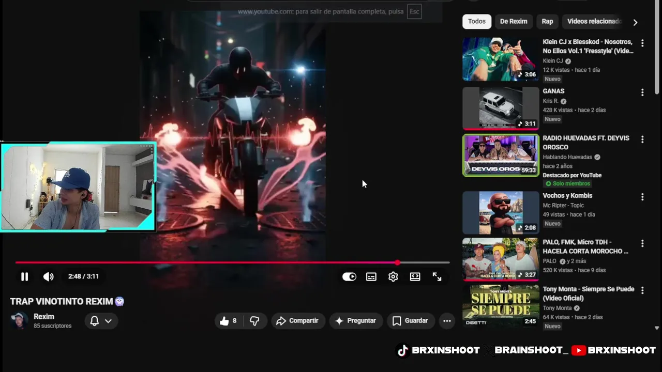Open Rexim channel name link
Image resolution: width=662 pixels, height=372 pixels.
click(44, 317)
